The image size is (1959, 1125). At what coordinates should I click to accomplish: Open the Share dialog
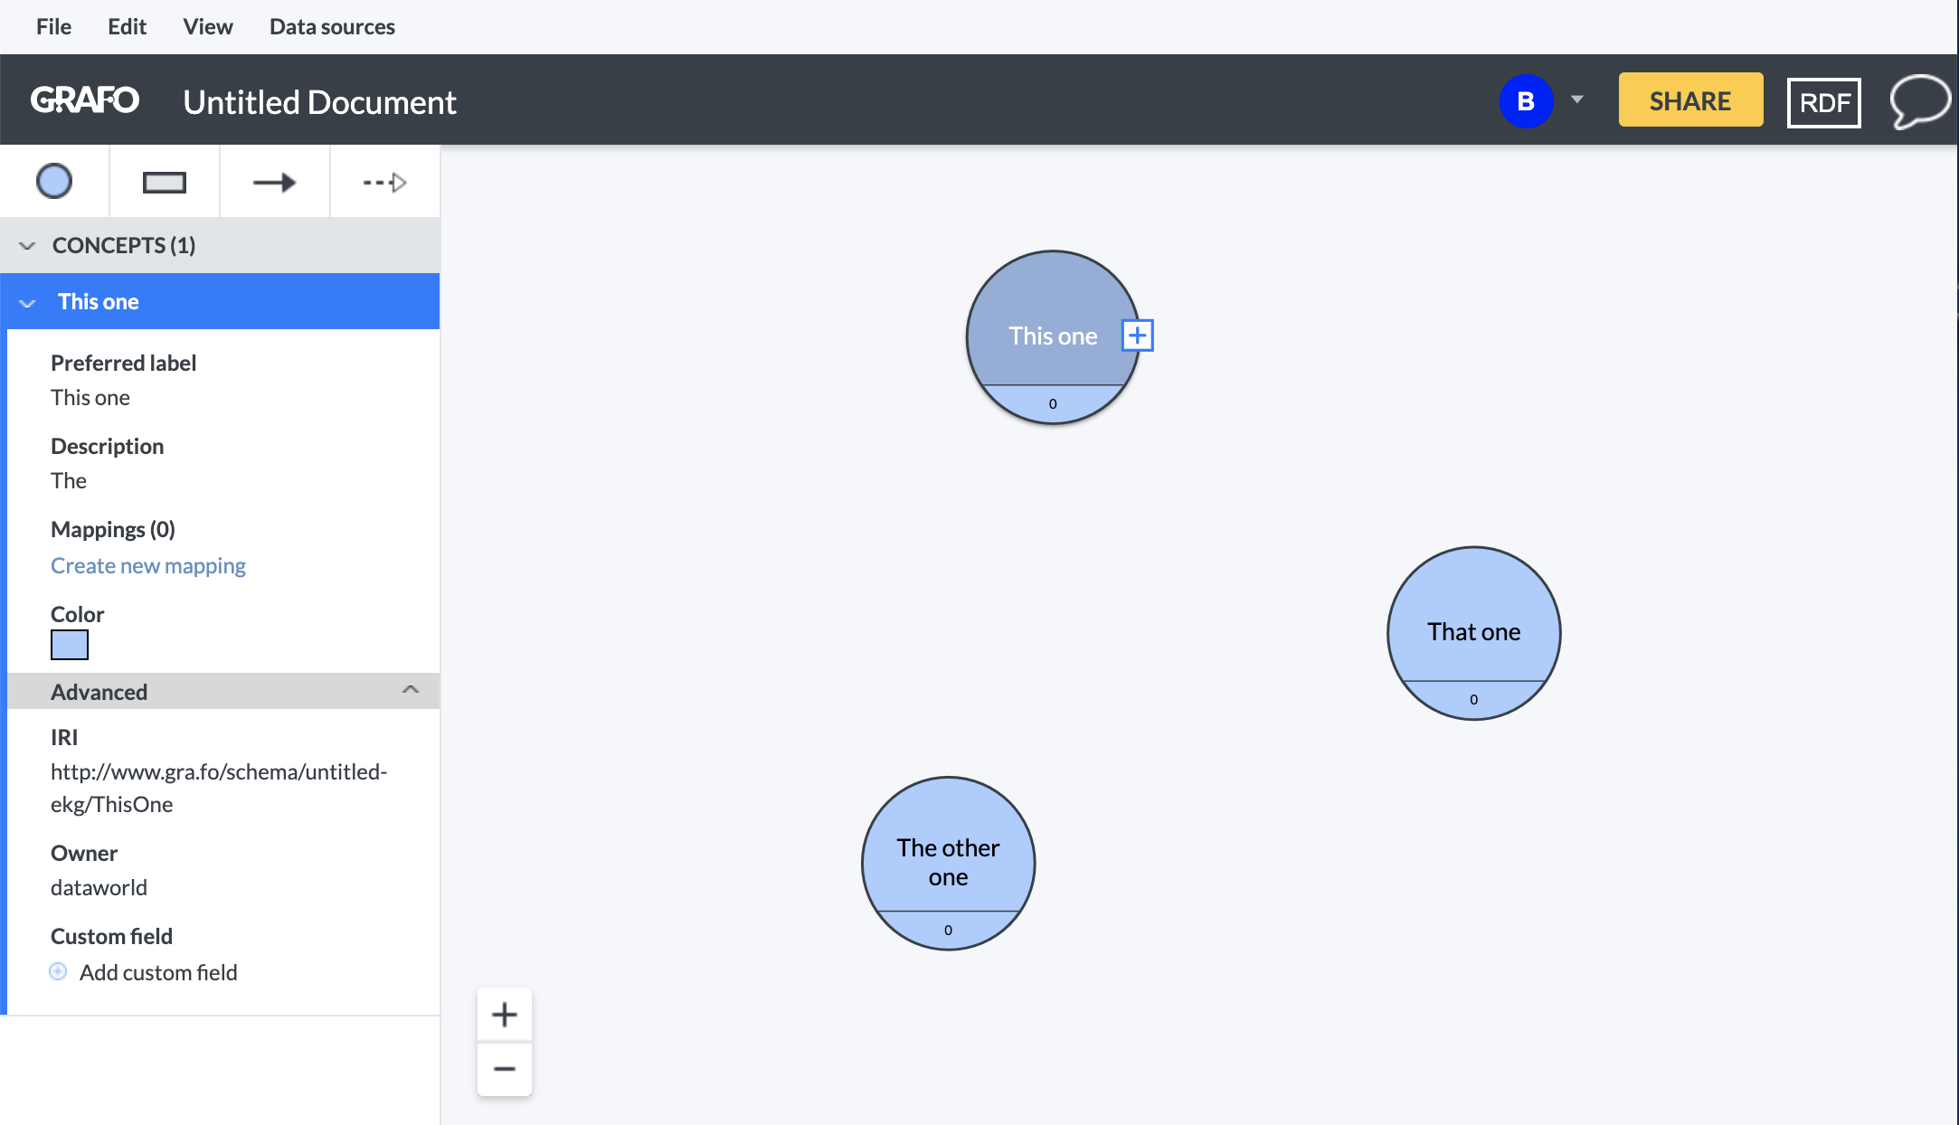click(x=1689, y=99)
